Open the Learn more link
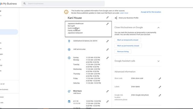193x109 pixels. tap(124, 13)
